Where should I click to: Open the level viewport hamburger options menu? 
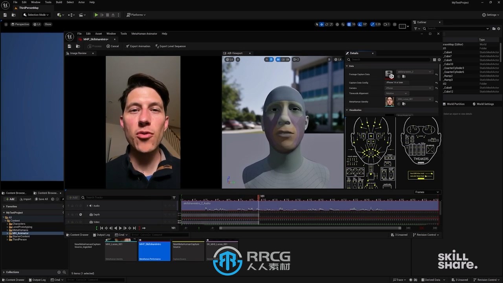click(x=6, y=24)
